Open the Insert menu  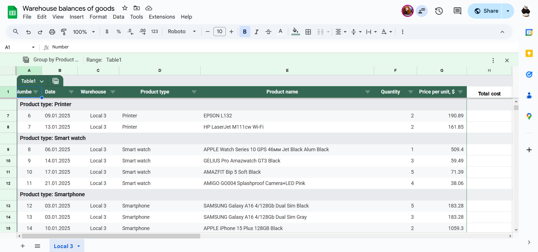tap(76, 17)
